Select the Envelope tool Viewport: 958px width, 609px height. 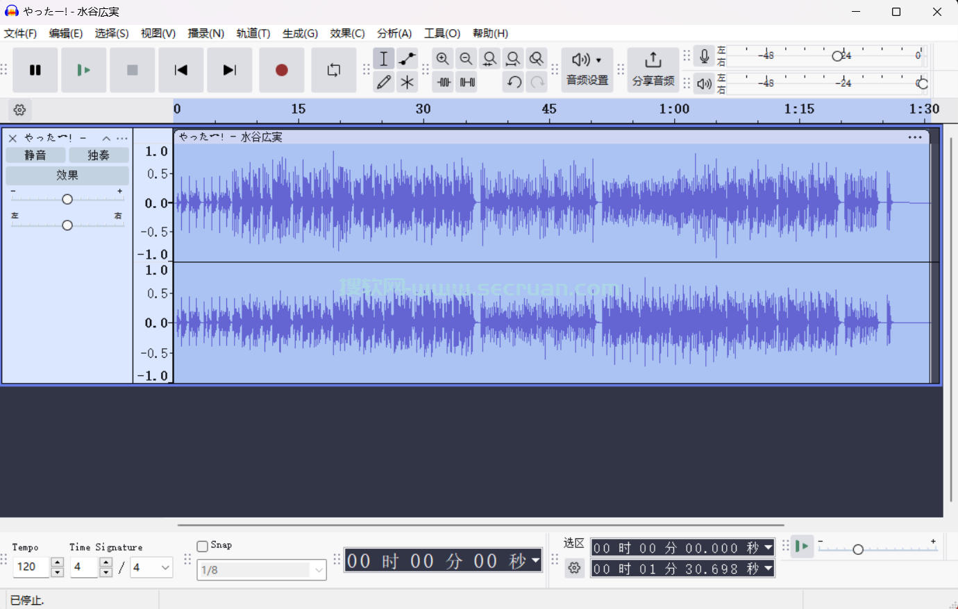point(407,59)
